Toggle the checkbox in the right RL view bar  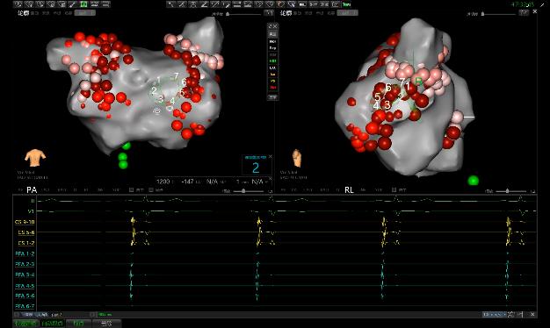394,190
